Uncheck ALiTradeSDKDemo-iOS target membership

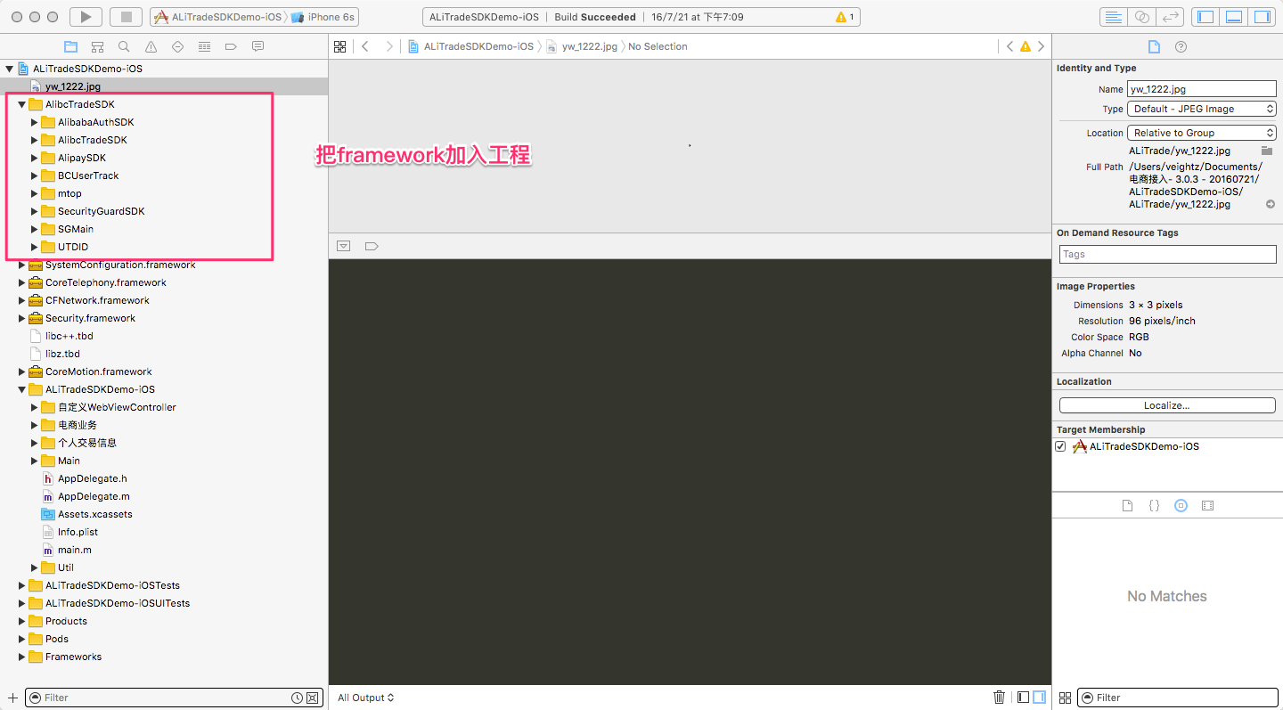[1060, 446]
